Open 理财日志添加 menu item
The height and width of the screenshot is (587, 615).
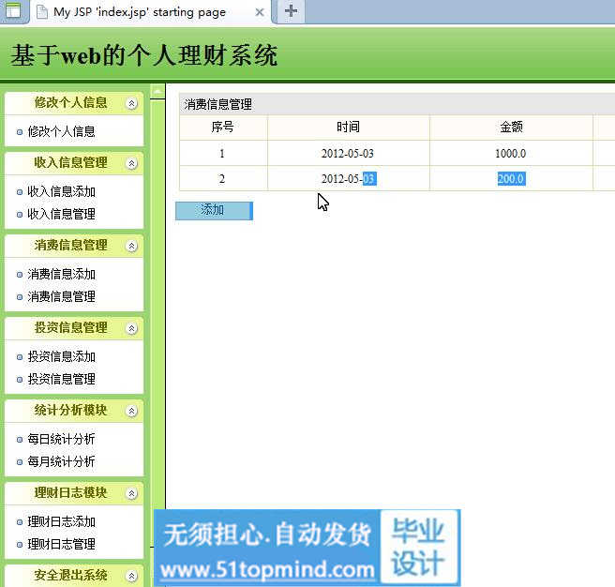61,521
